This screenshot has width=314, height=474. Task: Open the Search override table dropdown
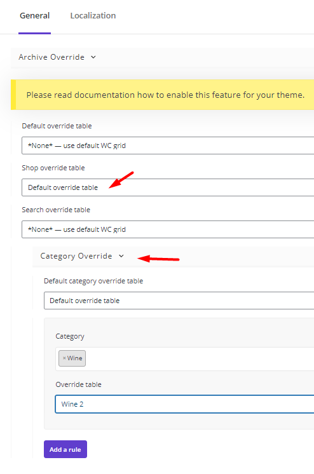pyautogui.click(x=168, y=229)
